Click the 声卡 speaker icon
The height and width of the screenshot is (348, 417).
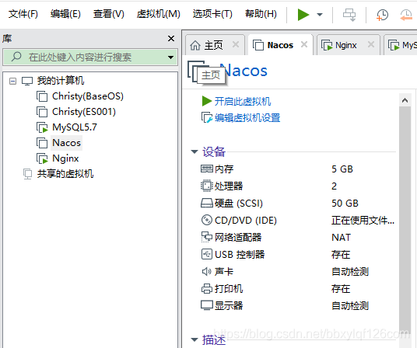coord(207,271)
